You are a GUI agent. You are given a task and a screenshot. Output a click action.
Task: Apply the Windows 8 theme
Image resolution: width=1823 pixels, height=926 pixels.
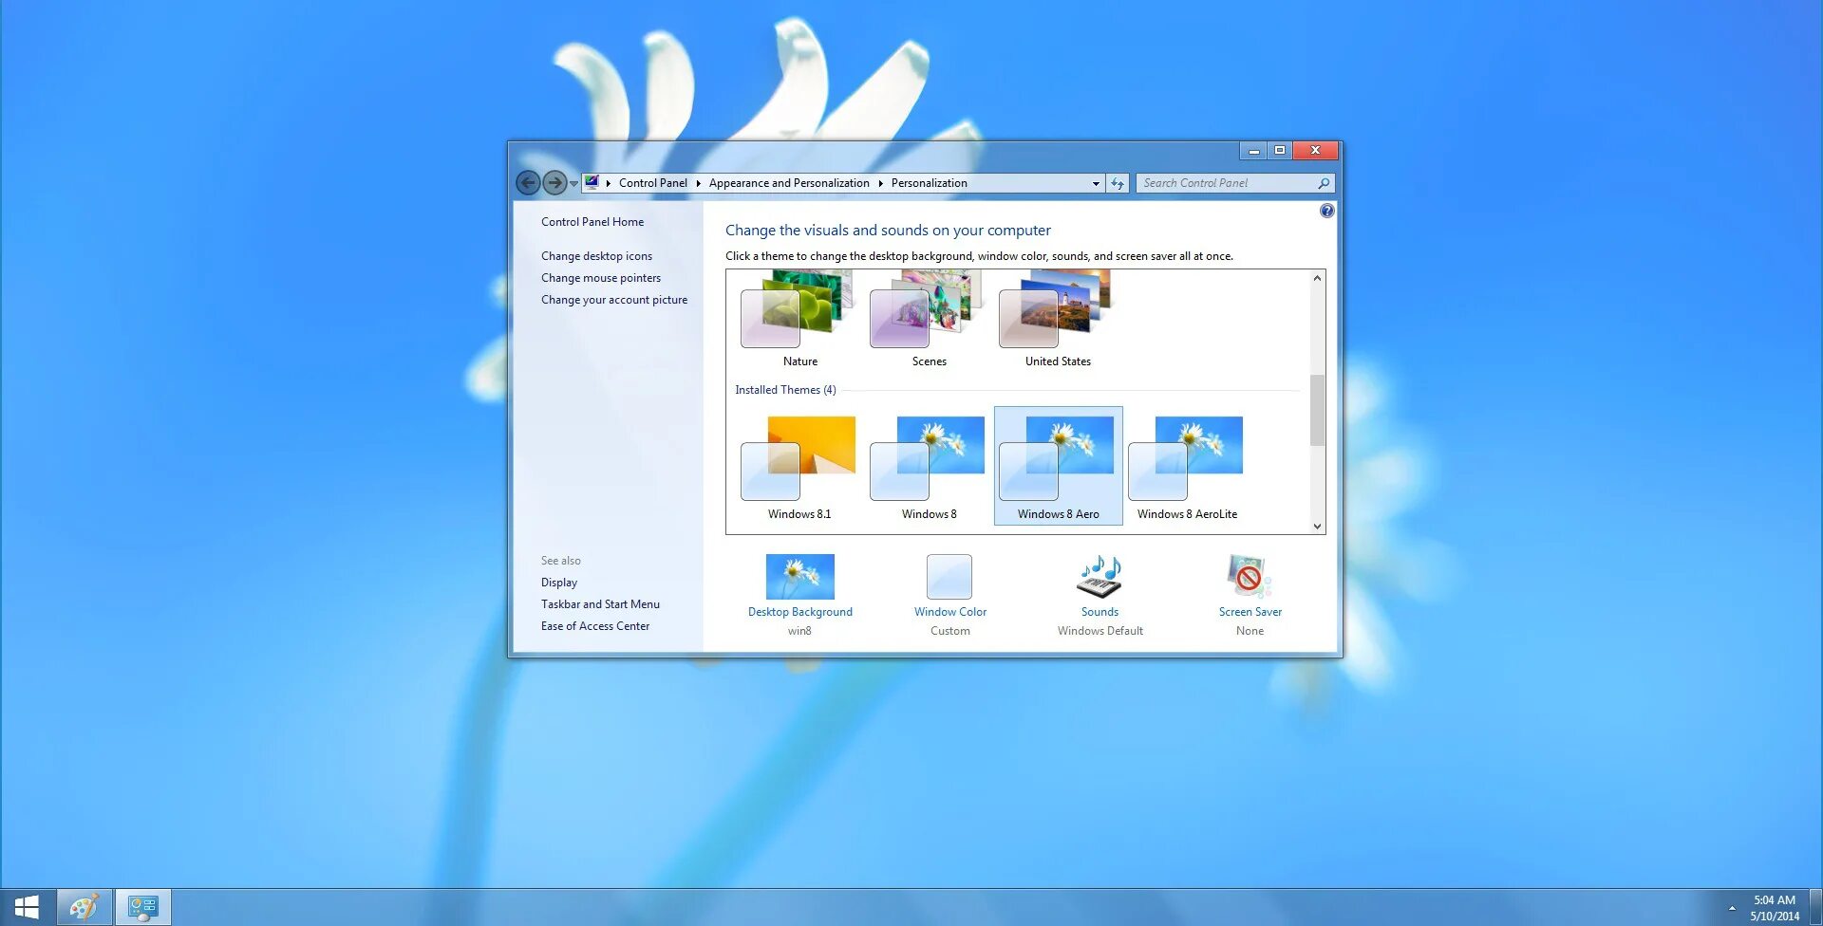(929, 466)
